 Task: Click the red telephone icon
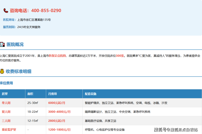(x=6, y=11)
